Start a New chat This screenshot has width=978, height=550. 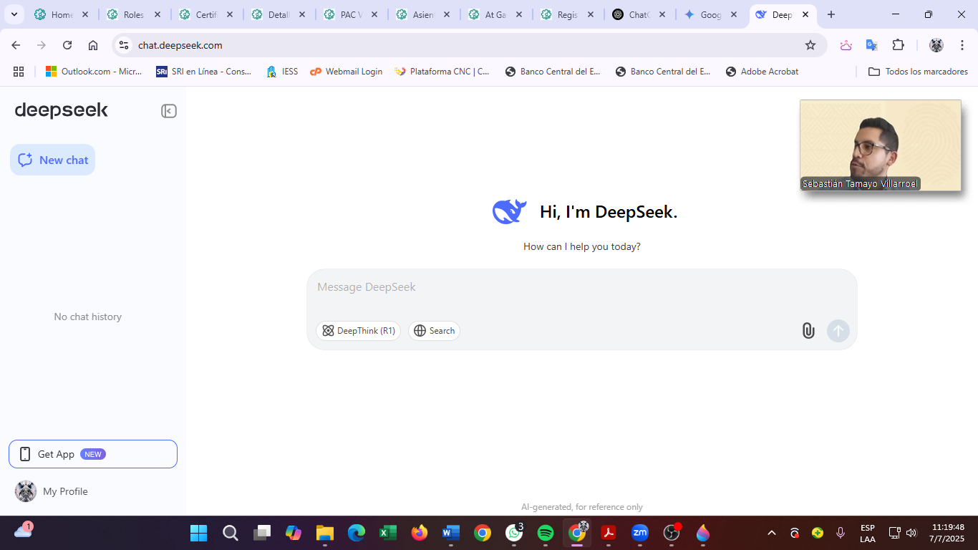[x=53, y=160]
